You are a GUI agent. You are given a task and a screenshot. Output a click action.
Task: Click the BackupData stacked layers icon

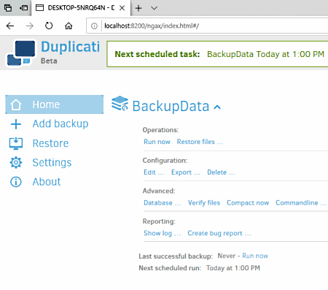120,103
